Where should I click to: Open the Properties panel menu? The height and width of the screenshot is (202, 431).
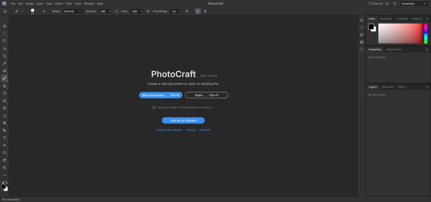pyautogui.click(x=427, y=50)
